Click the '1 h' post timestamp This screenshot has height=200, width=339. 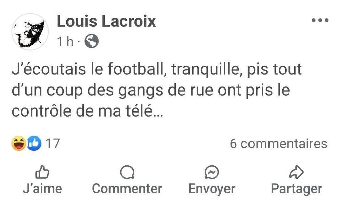(x=65, y=41)
